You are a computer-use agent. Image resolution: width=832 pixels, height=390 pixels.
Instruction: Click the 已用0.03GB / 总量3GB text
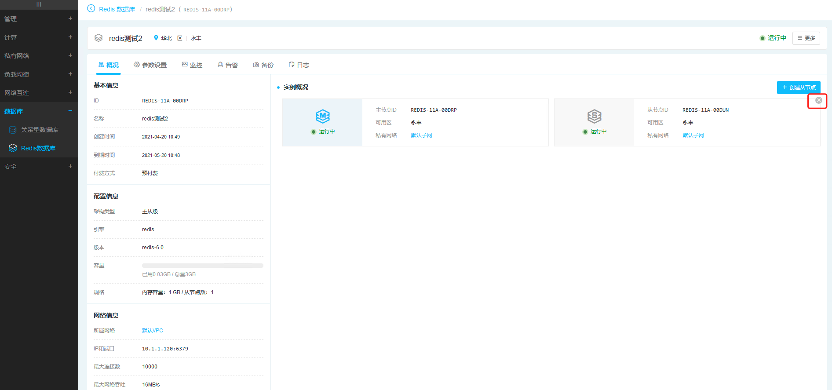click(169, 274)
